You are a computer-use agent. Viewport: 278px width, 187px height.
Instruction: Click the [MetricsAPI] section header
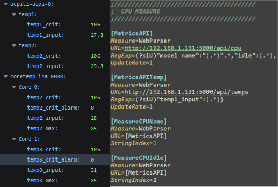point(132,33)
